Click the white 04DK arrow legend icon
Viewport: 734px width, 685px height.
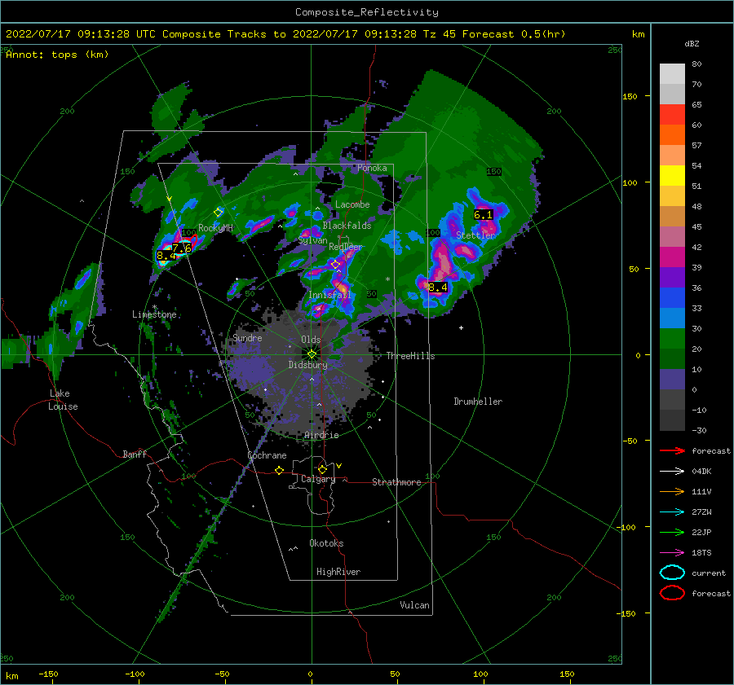[x=672, y=472]
